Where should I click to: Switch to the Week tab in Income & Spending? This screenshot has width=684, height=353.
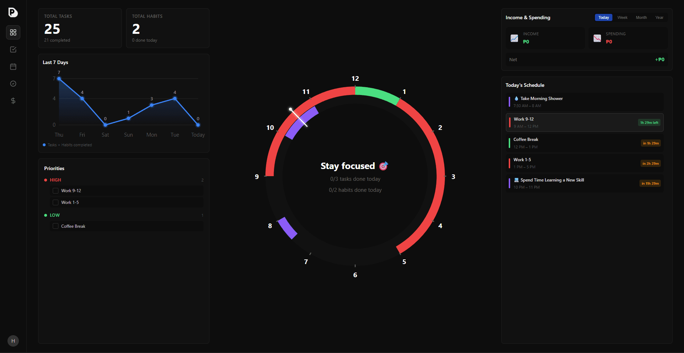[622, 17]
